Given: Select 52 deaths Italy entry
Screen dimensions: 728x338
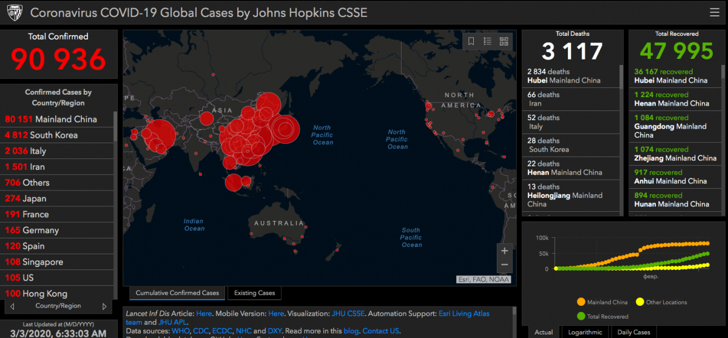Looking at the screenshot, I should coord(571,123).
